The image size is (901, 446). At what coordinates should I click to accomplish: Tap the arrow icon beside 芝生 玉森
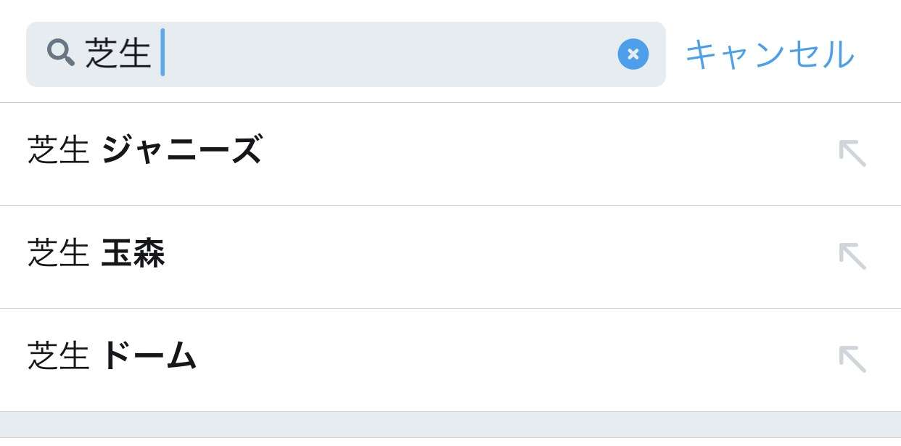click(x=852, y=256)
